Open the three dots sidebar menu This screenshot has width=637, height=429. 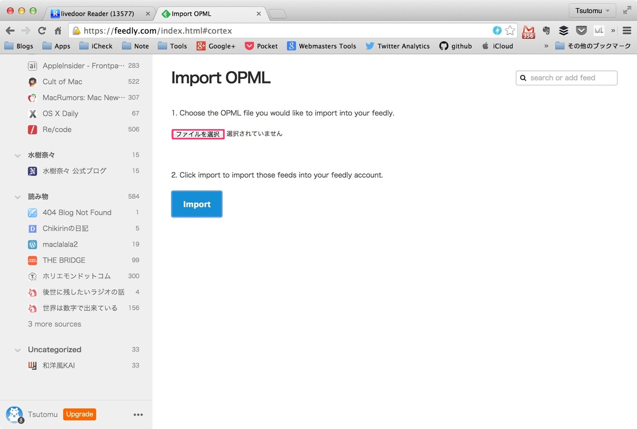tap(138, 415)
